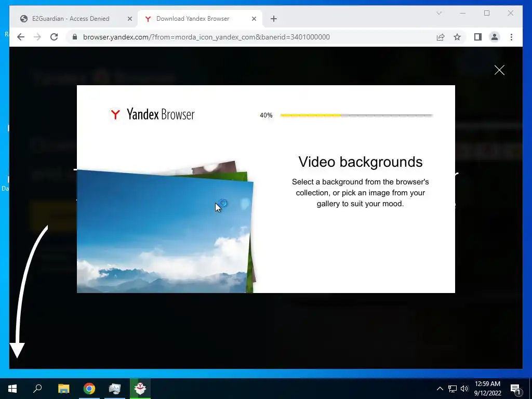The image size is (532, 399).
Task: View site info via the padlock icon
Action: coord(75,37)
